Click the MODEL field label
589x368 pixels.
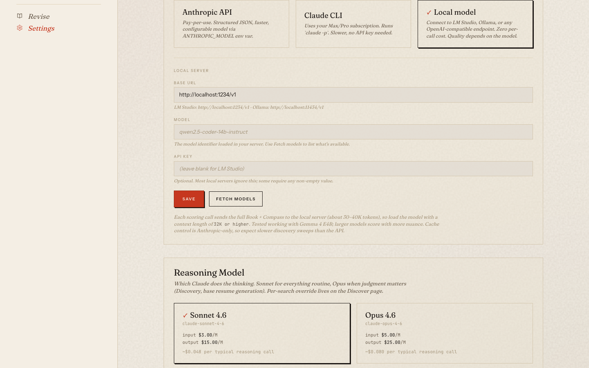pos(182,120)
